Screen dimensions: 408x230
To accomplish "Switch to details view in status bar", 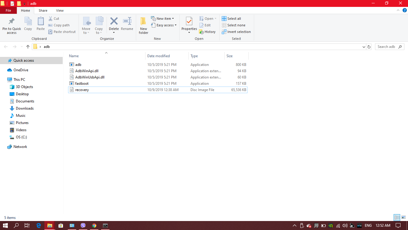I will coord(397,218).
